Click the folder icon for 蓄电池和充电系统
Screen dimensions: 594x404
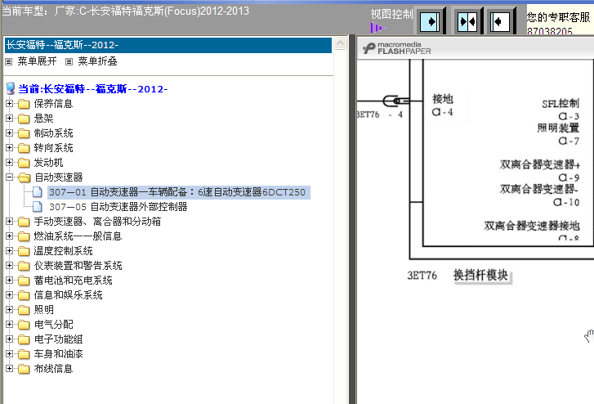click(24, 281)
